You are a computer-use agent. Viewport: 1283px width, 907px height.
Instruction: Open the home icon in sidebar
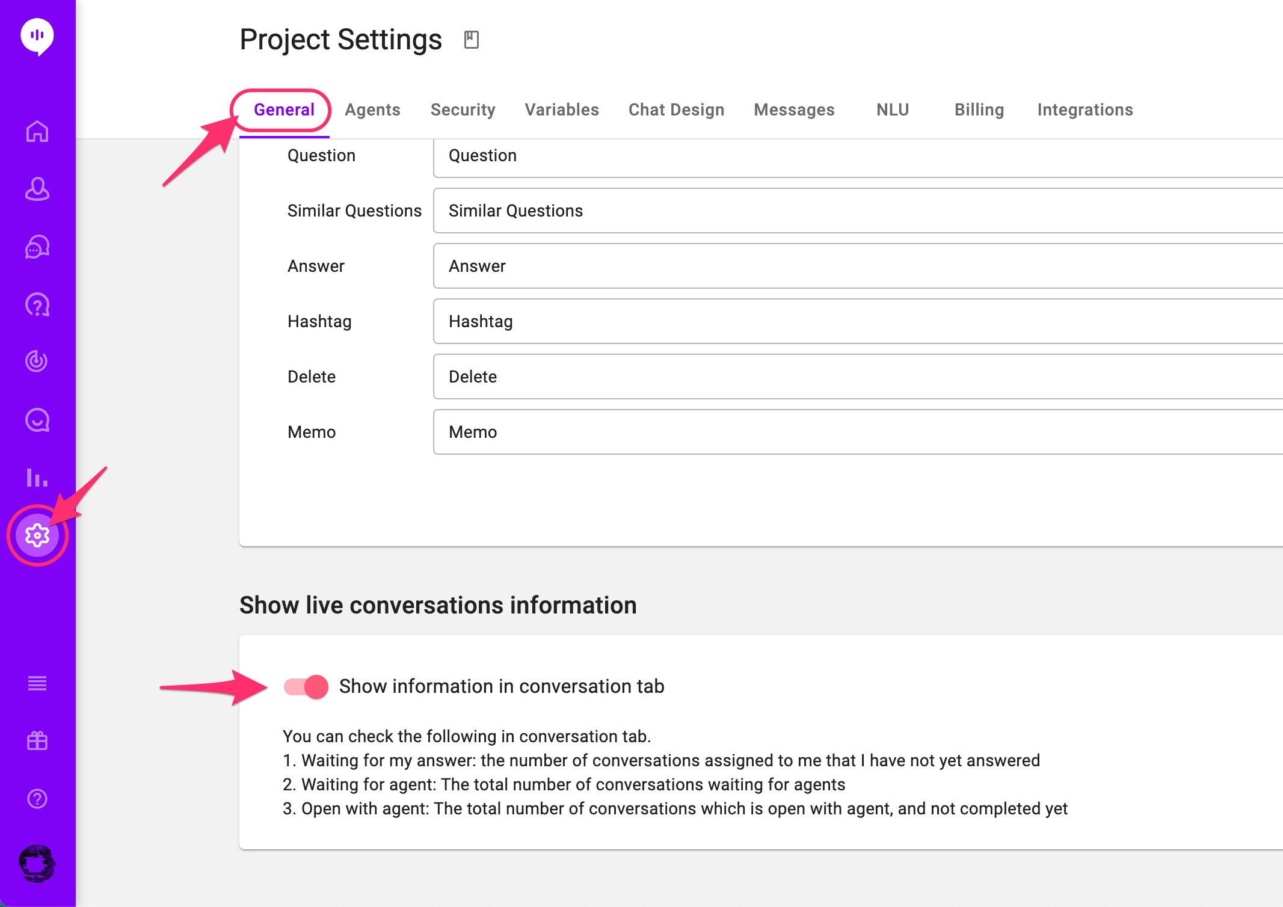(37, 131)
